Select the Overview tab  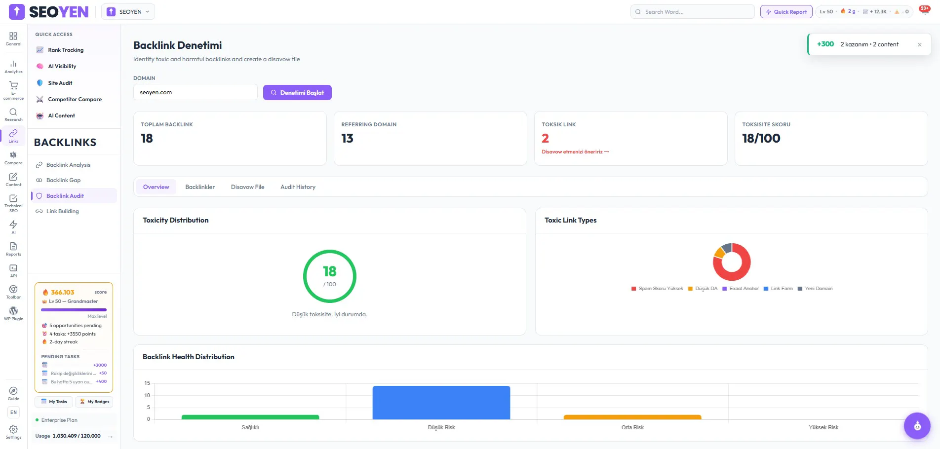(156, 187)
